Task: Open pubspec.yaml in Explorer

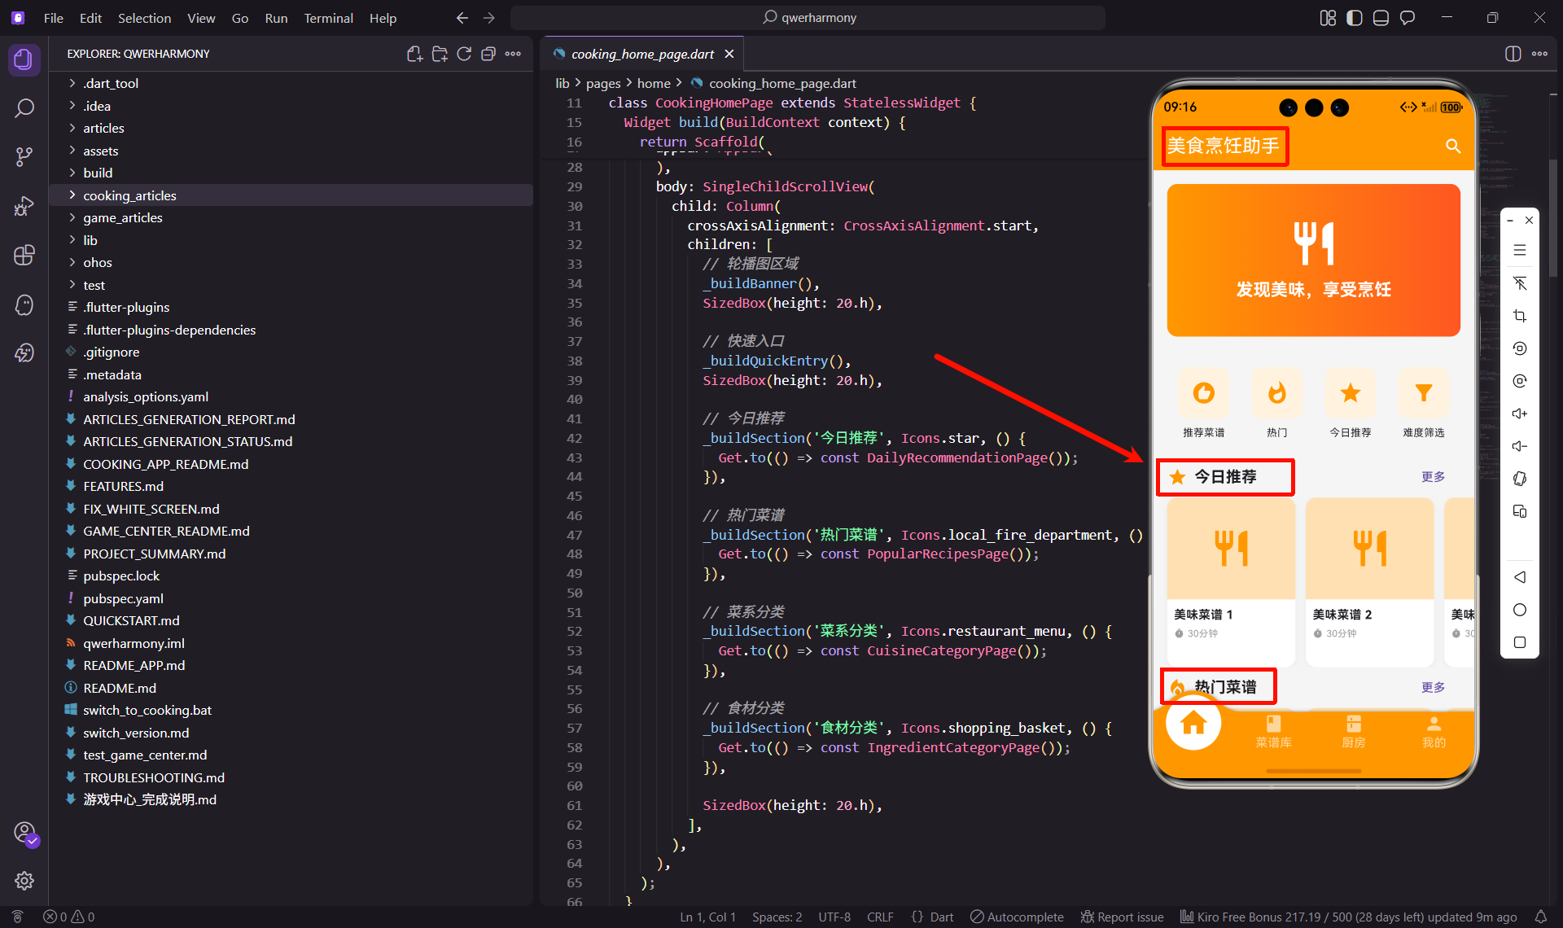Action: [x=123, y=598]
